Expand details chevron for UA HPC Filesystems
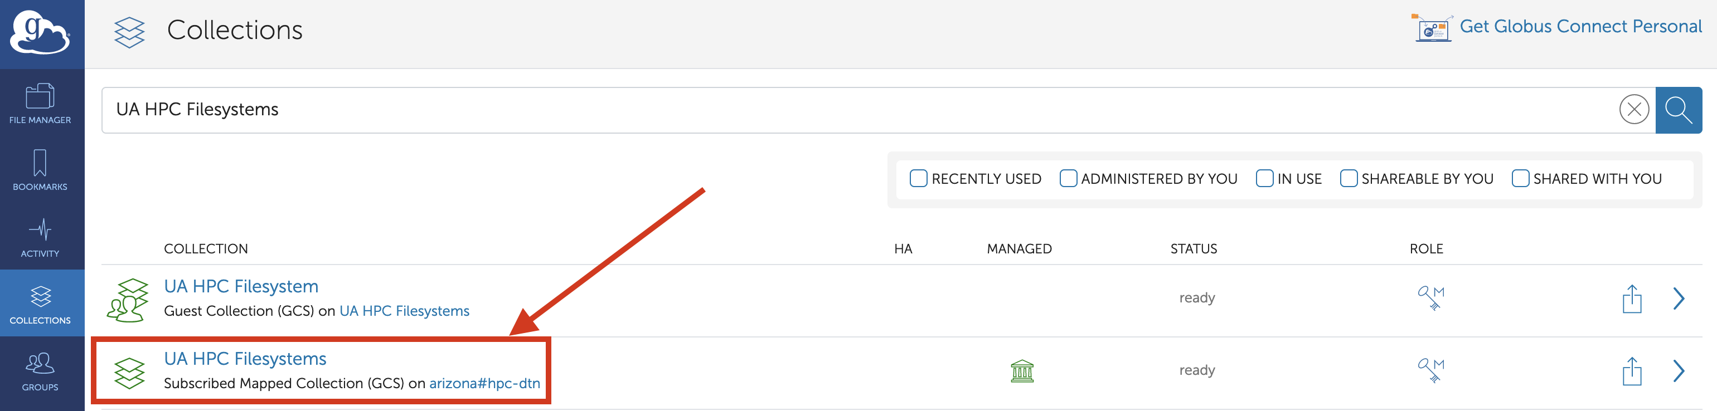Viewport: 1717px width, 411px height. click(x=1679, y=371)
